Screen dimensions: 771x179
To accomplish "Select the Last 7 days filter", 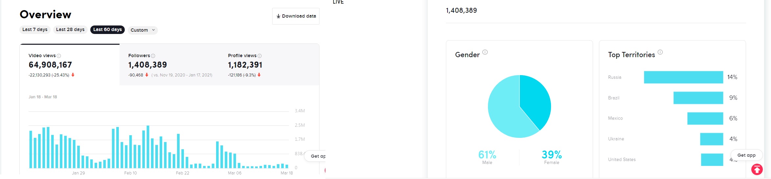I will pos(35,29).
